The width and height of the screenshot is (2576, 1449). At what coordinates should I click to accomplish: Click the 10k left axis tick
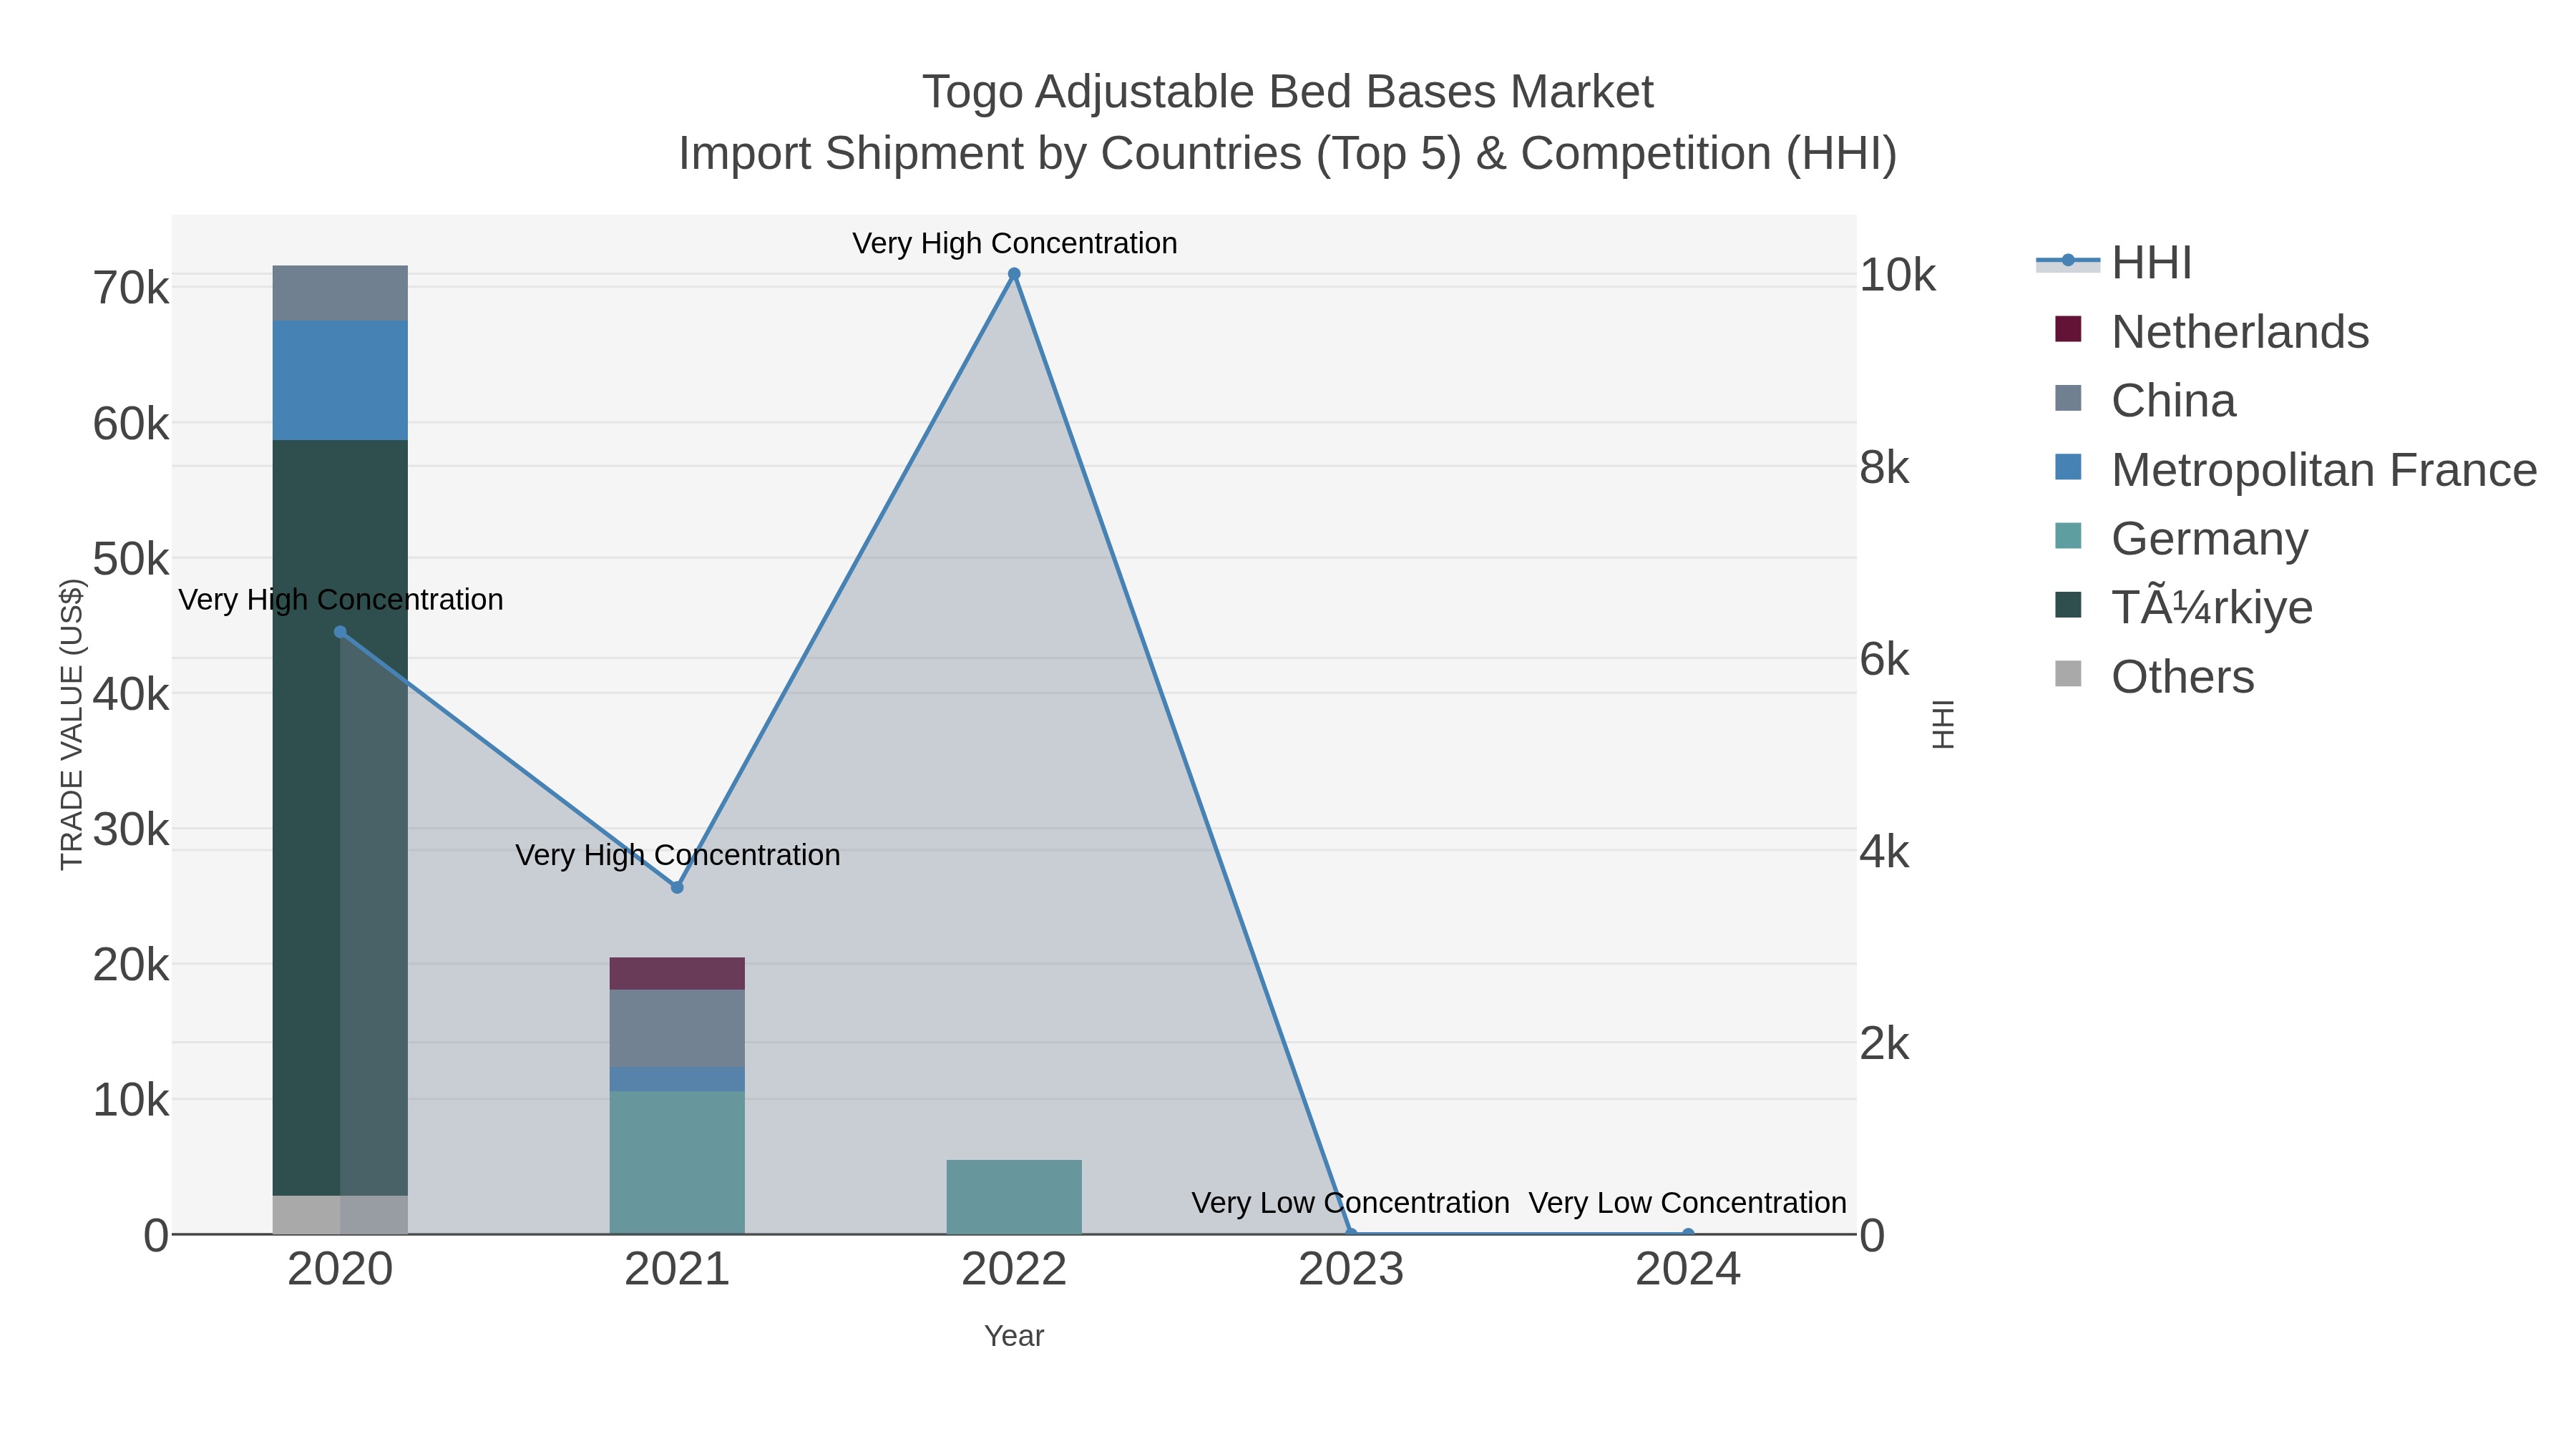pyautogui.click(x=131, y=1100)
